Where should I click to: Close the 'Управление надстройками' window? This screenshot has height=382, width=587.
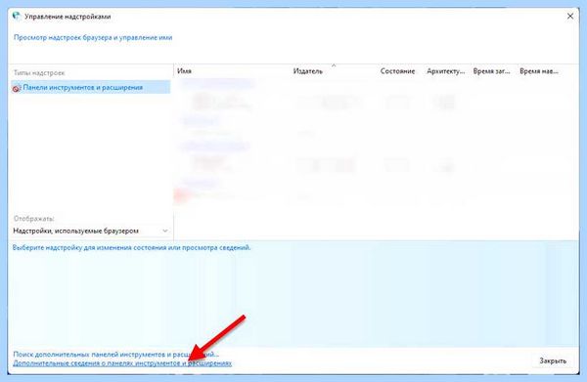pos(570,17)
